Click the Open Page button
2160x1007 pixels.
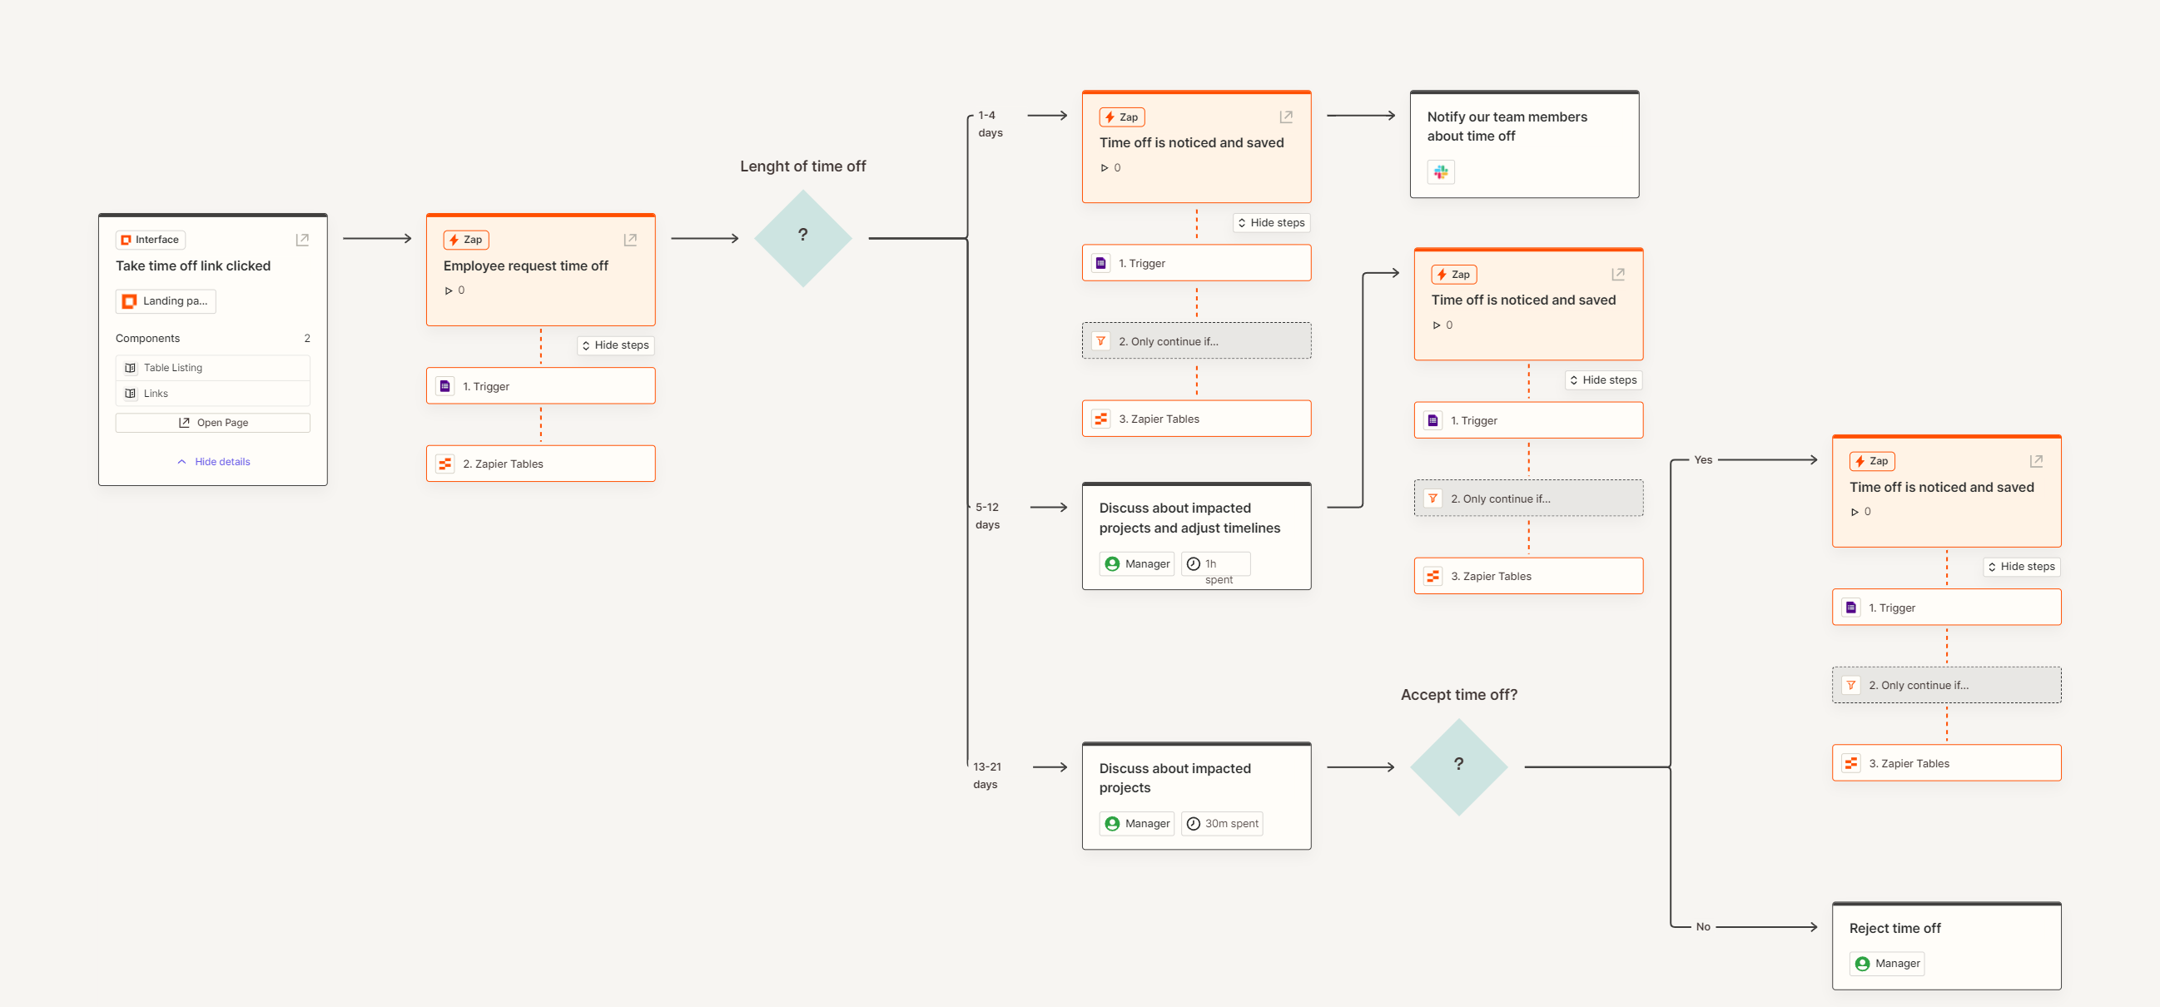[213, 423]
